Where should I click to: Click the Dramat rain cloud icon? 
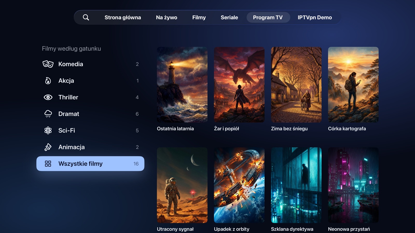[48, 114]
